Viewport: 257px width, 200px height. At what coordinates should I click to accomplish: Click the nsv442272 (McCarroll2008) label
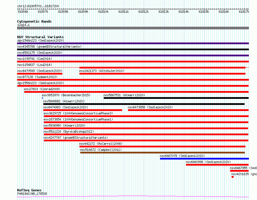[101, 144]
